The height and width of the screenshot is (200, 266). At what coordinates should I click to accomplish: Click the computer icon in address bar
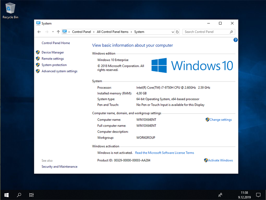[64, 32]
